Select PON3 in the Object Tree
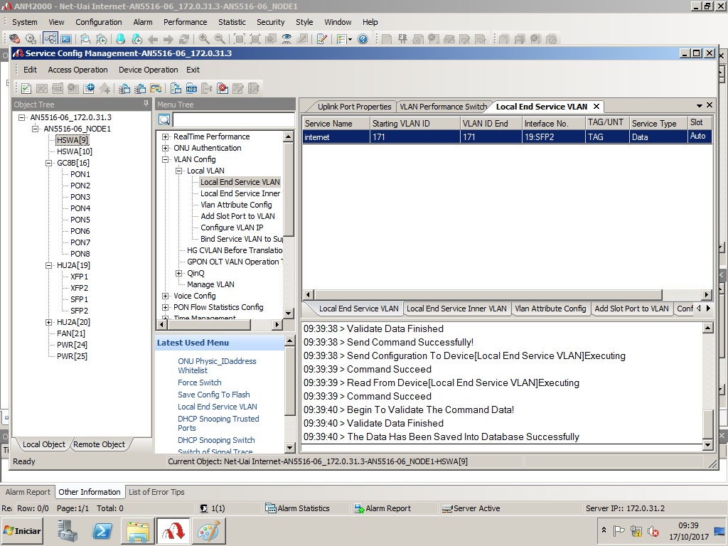 pos(80,197)
